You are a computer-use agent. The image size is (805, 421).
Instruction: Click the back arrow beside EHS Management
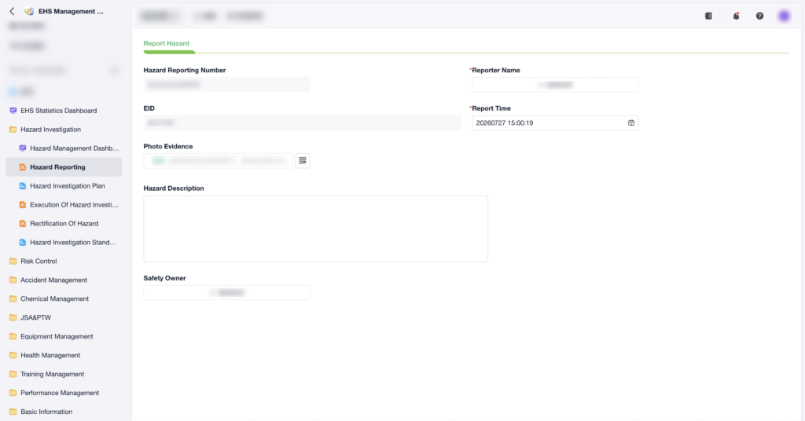coord(12,11)
